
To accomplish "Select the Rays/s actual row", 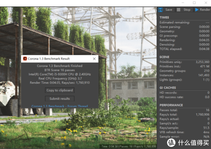I will [x=184, y=119].
